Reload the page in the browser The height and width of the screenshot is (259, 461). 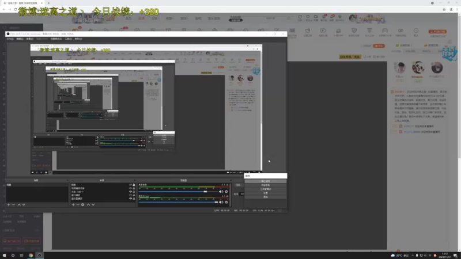pyautogui.click(x=16, y=9)
